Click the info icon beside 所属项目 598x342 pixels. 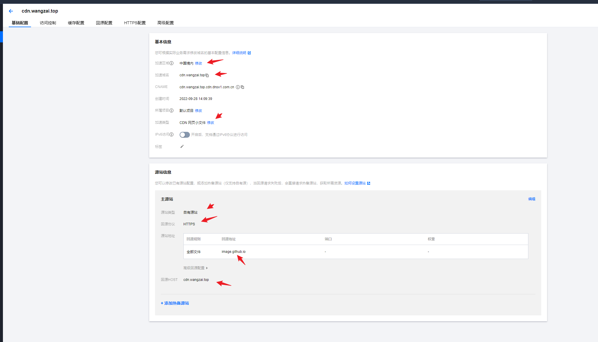click(172, 110)
